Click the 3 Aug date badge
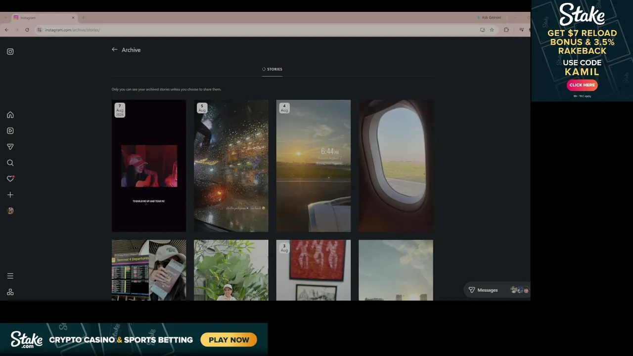 pos(284,248)
